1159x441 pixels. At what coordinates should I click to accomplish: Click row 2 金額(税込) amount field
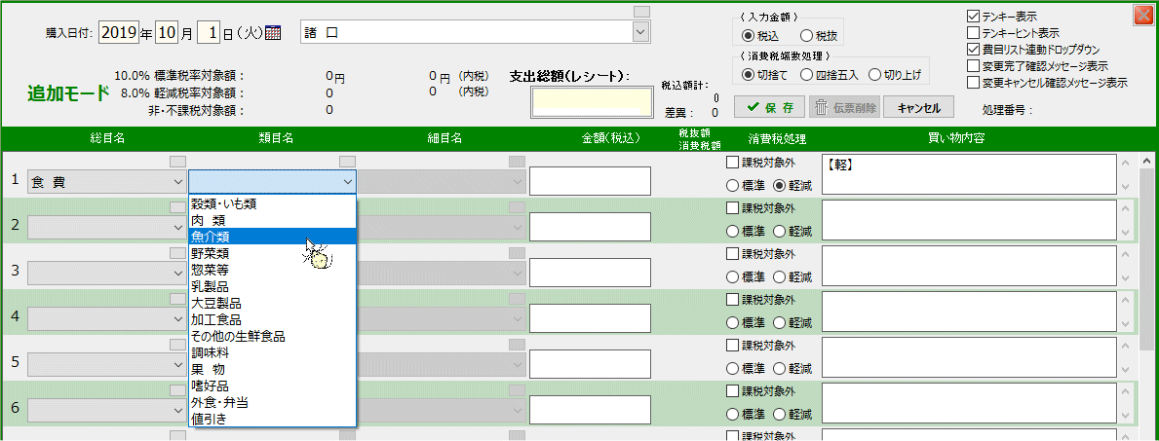(590, 227)
